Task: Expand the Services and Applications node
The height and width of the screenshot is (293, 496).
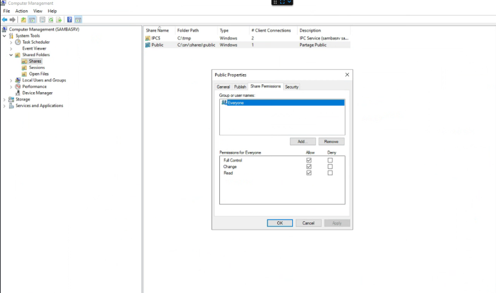Action: 5,106
